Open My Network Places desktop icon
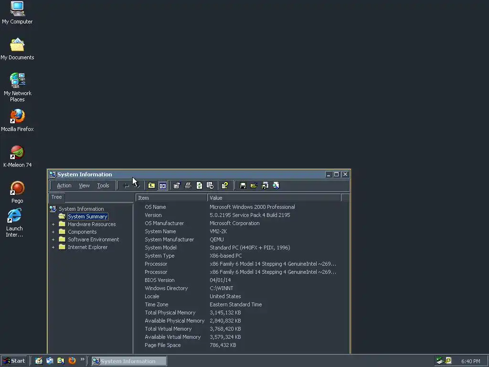This screenshot has width=489, height=367. pyautogui.click(x=17, y=87)
